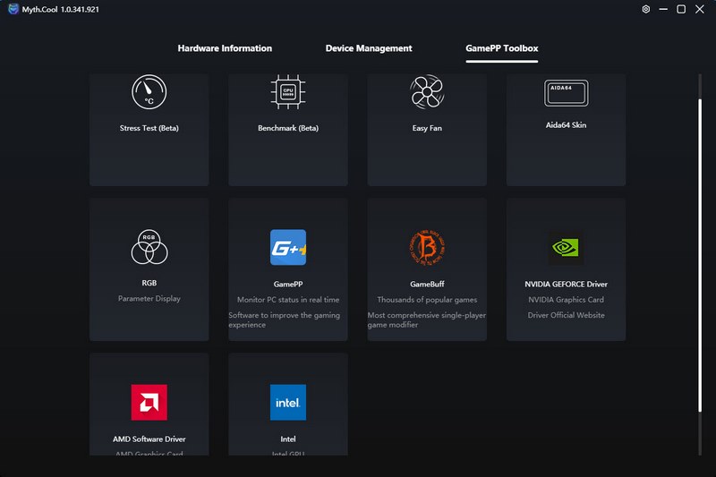Click "NVIDIA Graphics Card" text

pos(566,300)
